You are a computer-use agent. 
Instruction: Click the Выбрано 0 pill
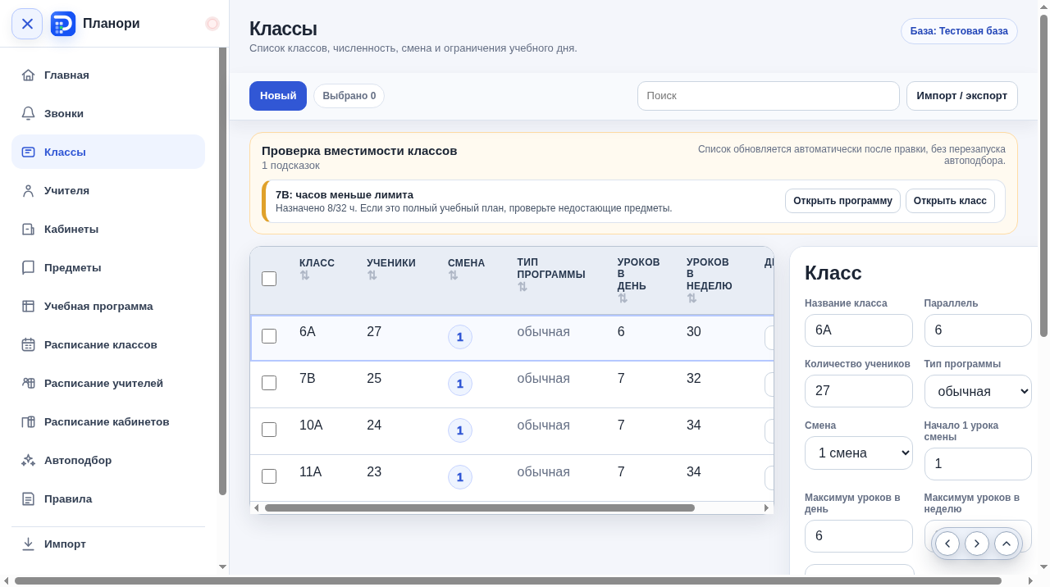point(349,96)
